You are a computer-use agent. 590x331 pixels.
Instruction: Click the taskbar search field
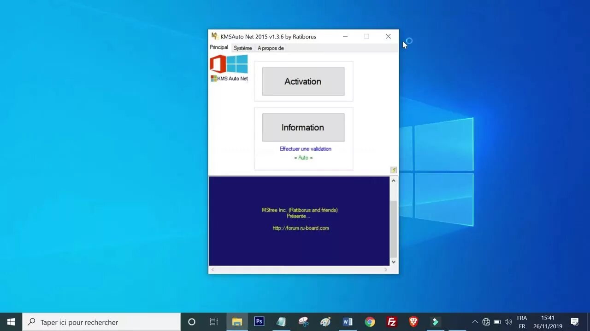click(101, 322)
